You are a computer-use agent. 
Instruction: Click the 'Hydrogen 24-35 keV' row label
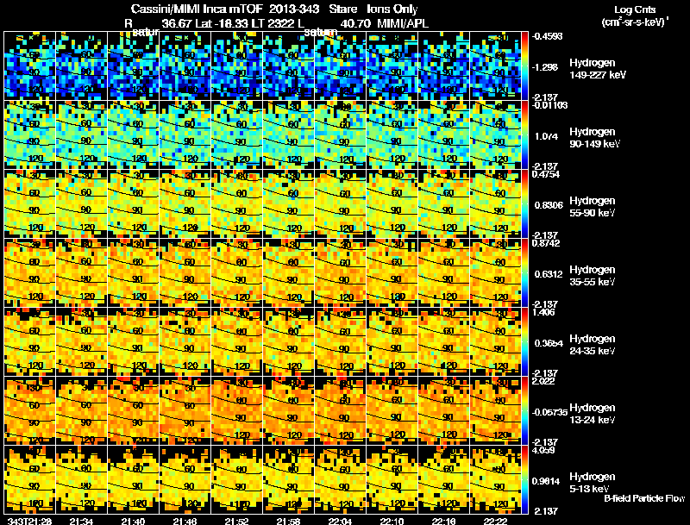click(593, 345)
